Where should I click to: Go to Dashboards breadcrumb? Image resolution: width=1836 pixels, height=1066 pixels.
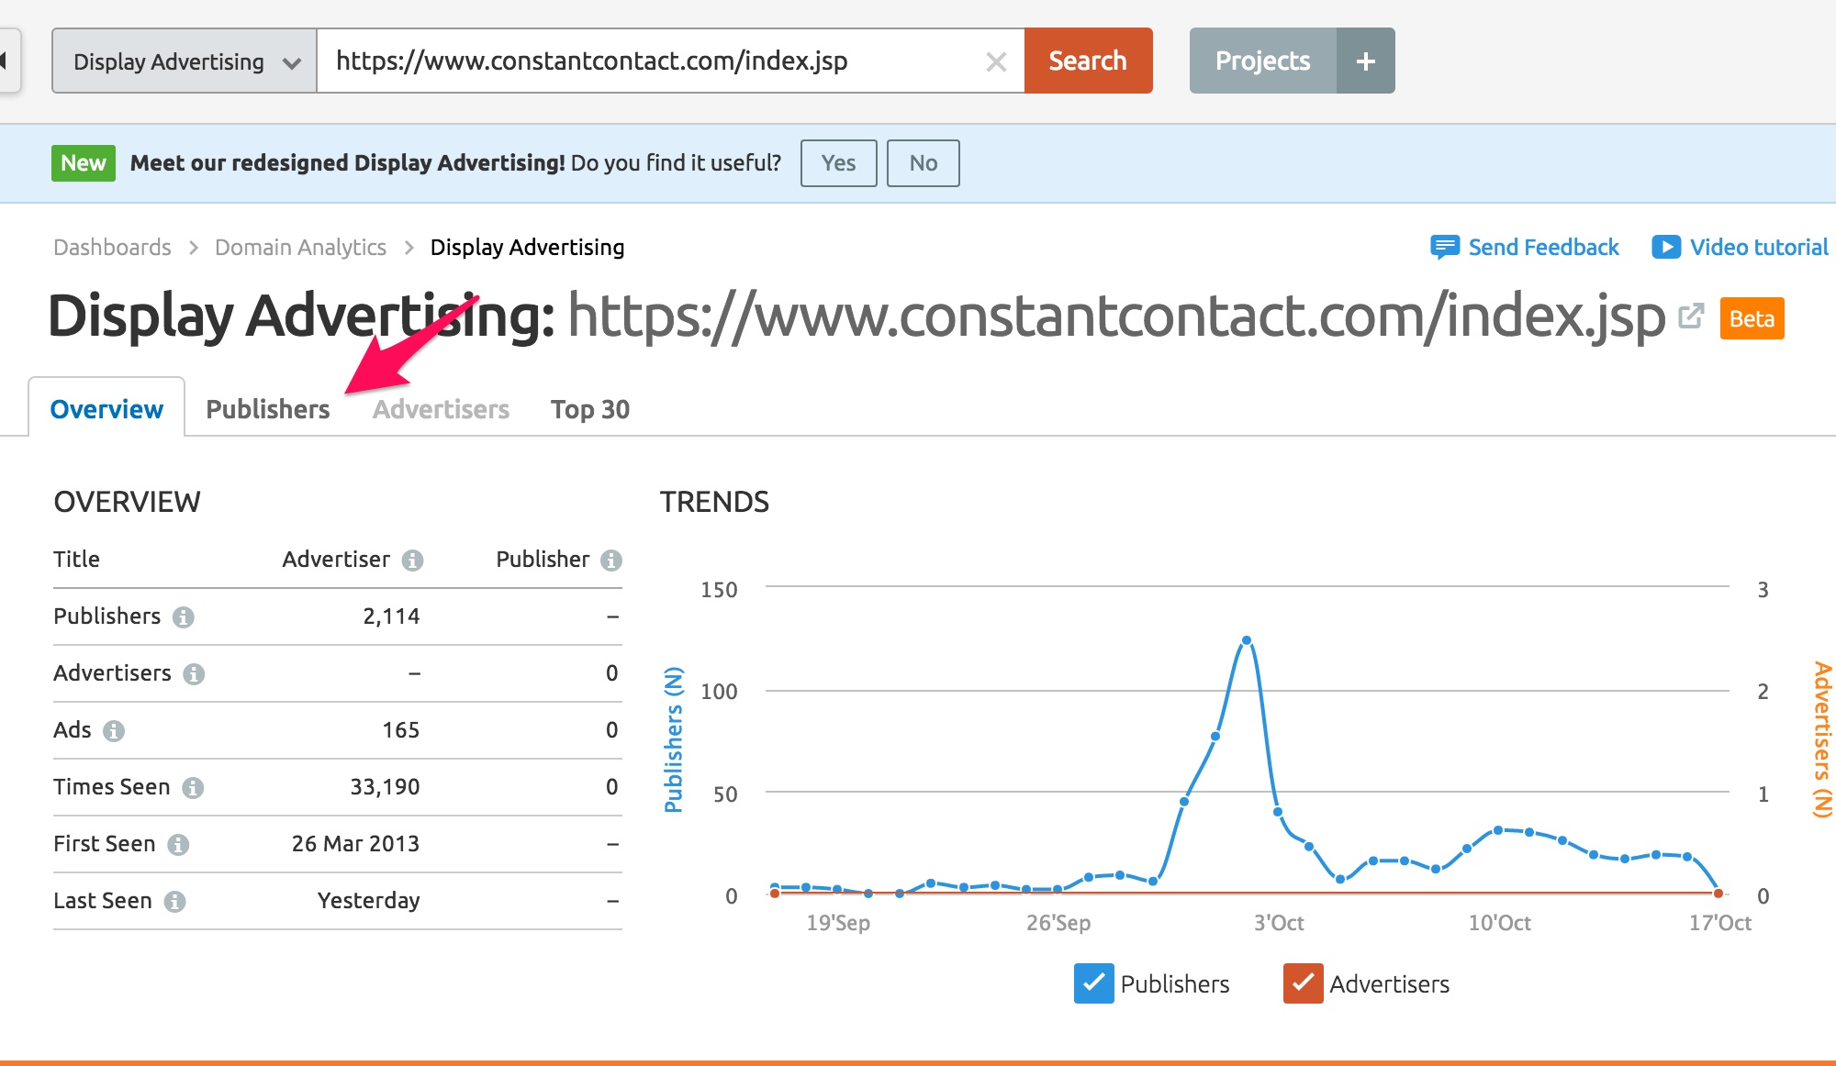[112, 247]
